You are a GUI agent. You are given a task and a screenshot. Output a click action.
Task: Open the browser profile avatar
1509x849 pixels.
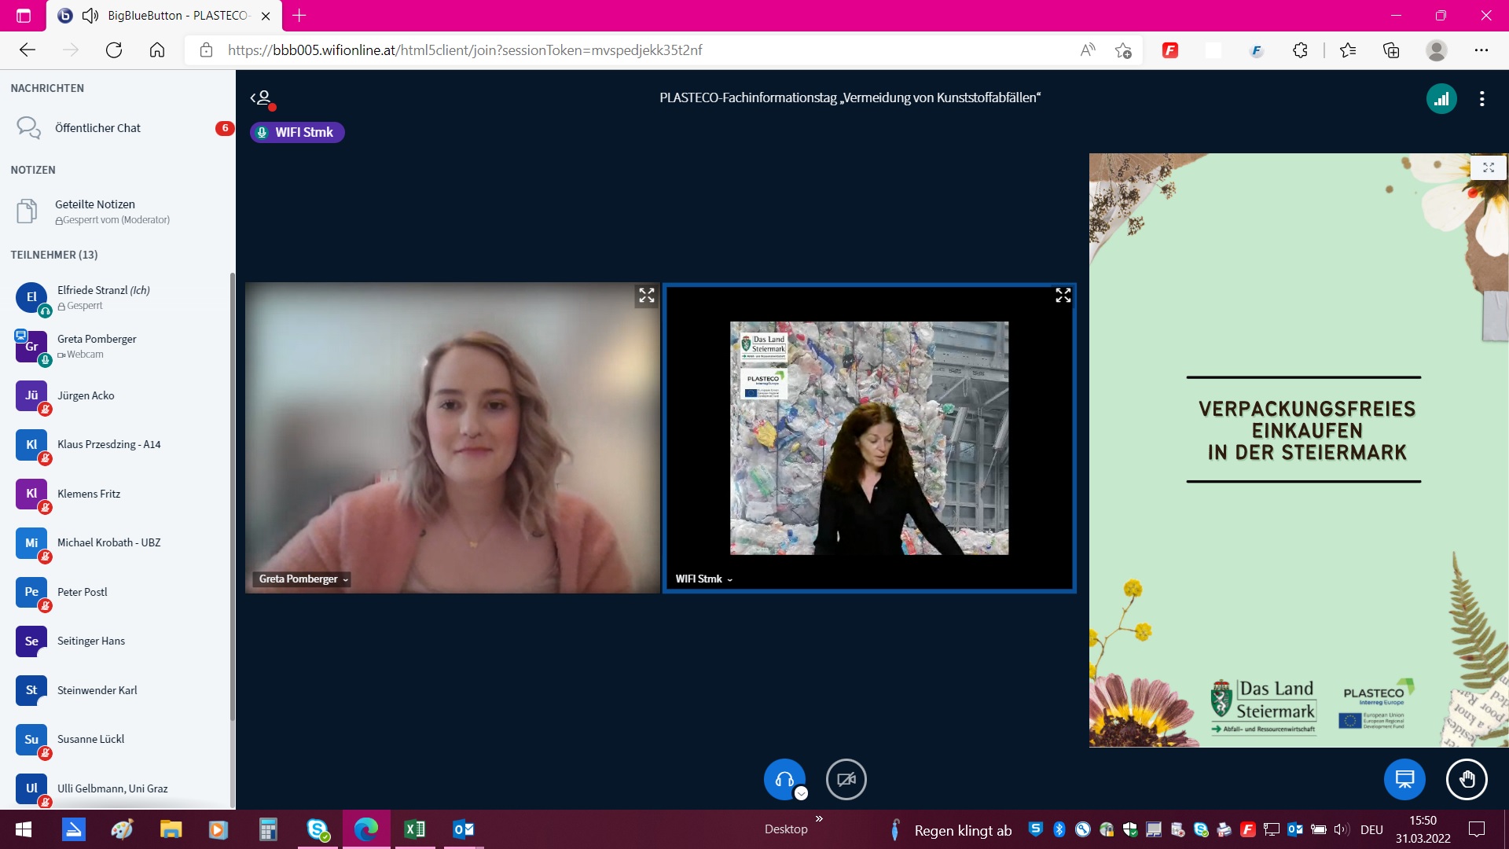click(x=1437, y=50)
